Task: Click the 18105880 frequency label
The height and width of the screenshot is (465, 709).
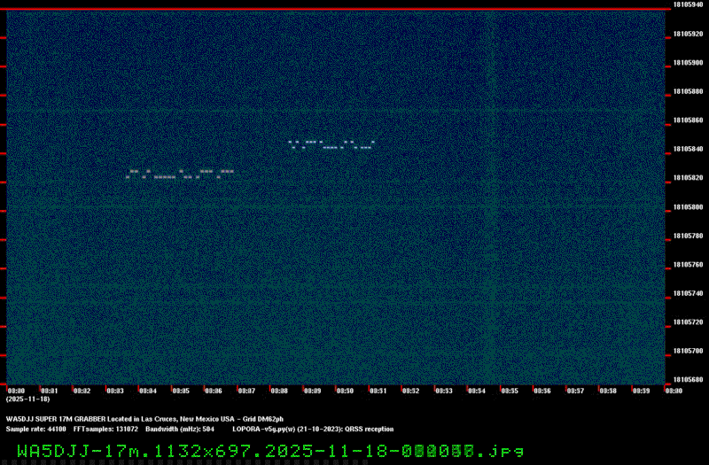Action: tap(688, 92)
